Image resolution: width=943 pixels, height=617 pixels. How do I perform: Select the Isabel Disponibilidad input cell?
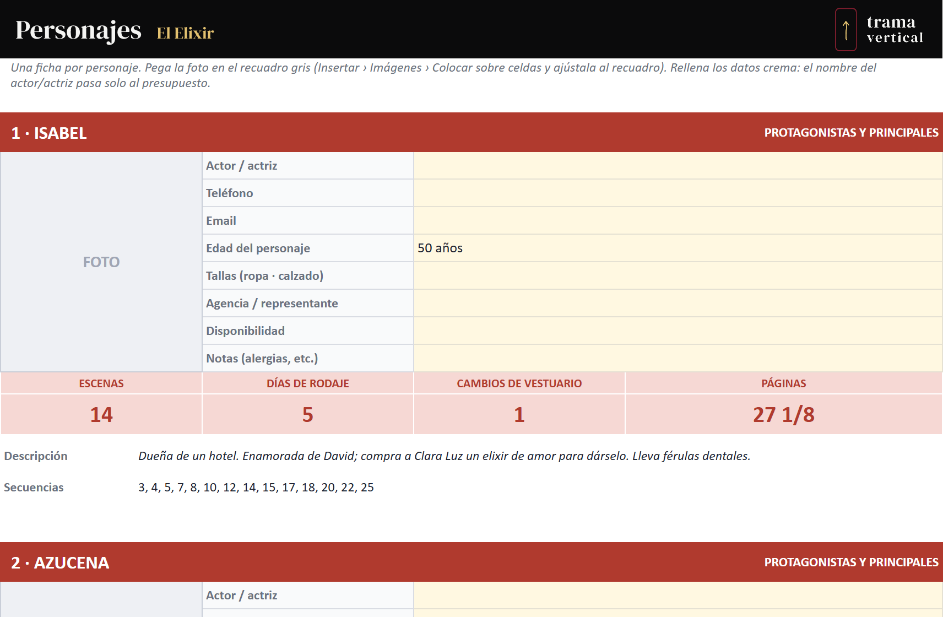(678, 331)
